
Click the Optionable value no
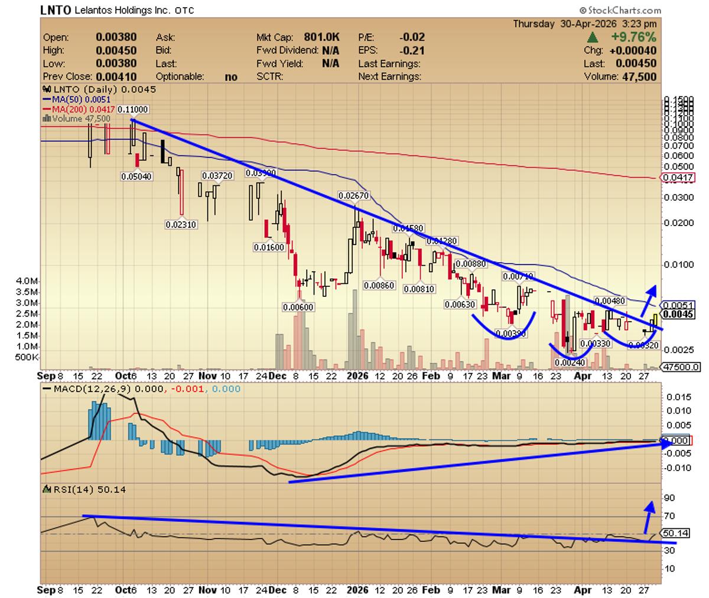[x=231, y=76]
